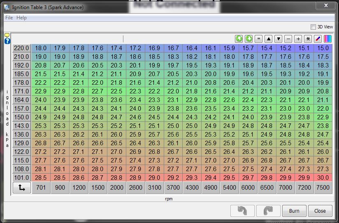The image size is (339, 223).
Task: Click the axis swap arrow button
Action: (x=21, y=188)
